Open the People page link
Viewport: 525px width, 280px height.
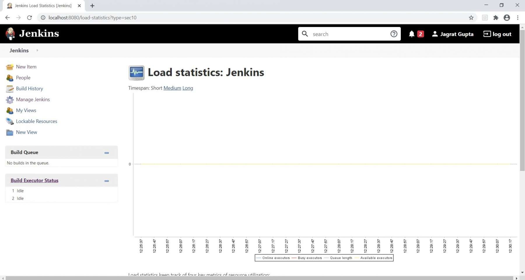tap(23, 78)
